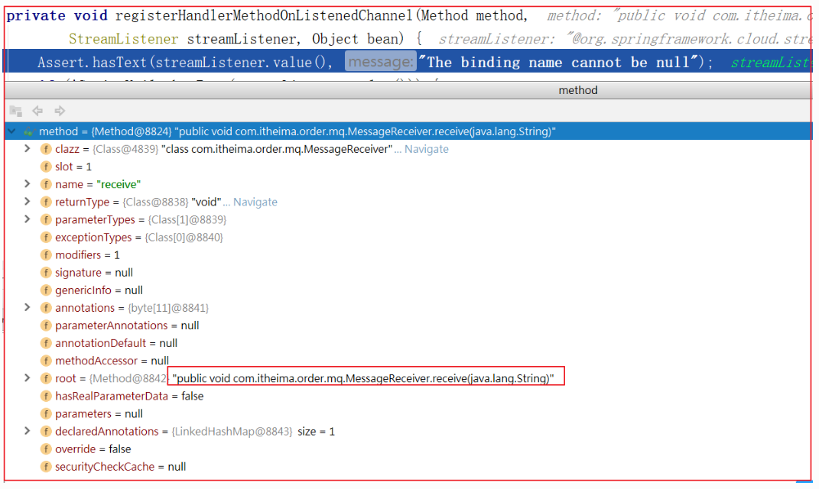This screenshot has height=489, width=819.
Task: Expand the annotations field
Action: tap(28, 307)
